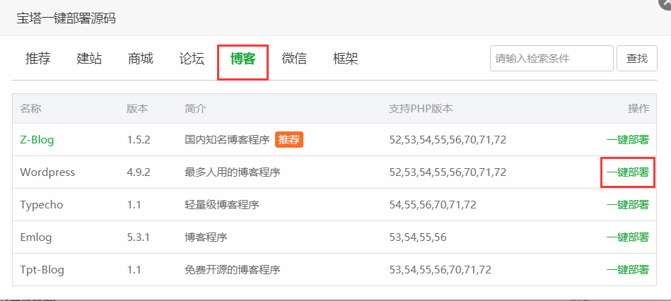Click the 查找 search button
671x301 pixels.
click(x=637, y=58)
